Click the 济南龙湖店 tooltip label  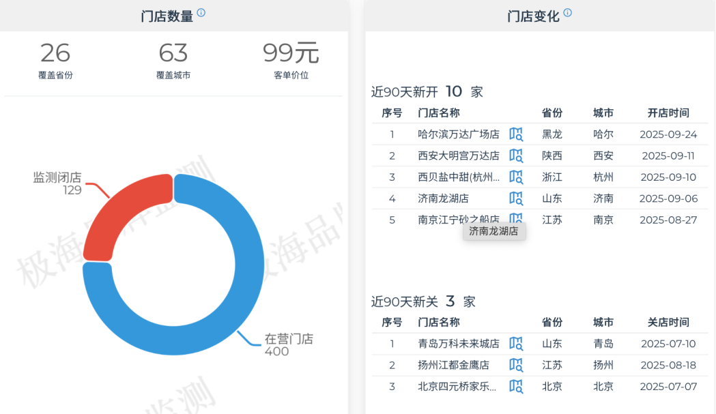[494, 231]
